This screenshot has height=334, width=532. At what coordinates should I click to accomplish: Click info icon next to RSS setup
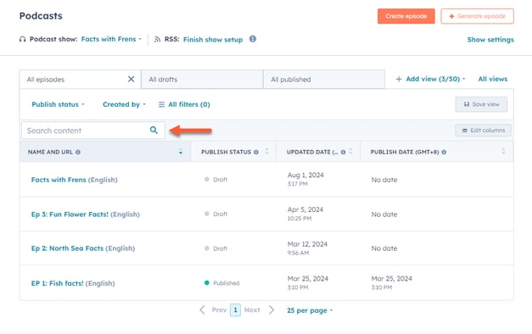point(253,39)
